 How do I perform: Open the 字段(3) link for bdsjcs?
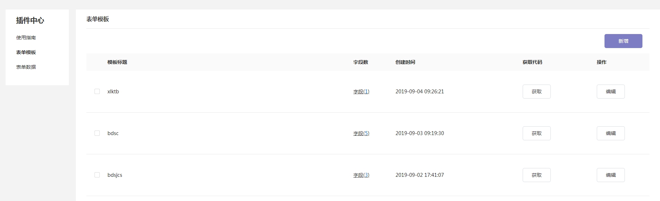pyautogui.click(x=361, y=175)
